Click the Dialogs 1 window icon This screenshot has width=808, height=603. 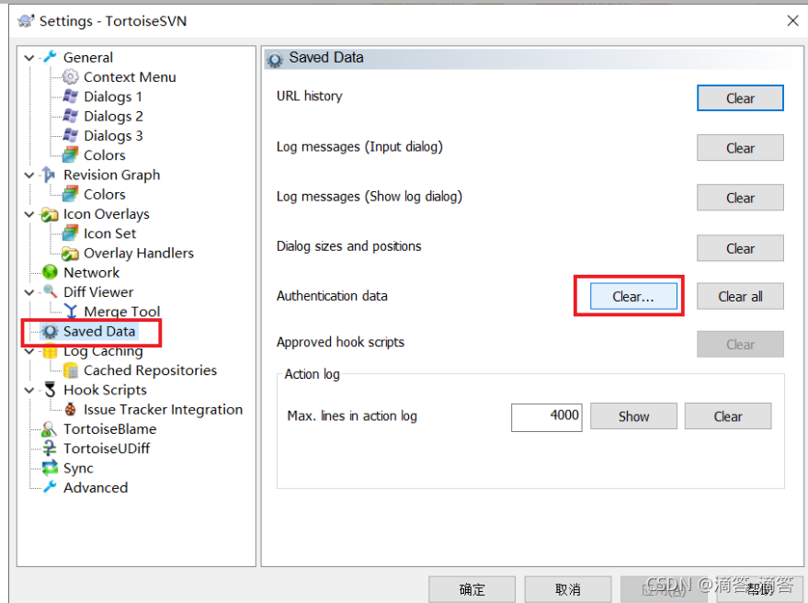click(70, 97)
